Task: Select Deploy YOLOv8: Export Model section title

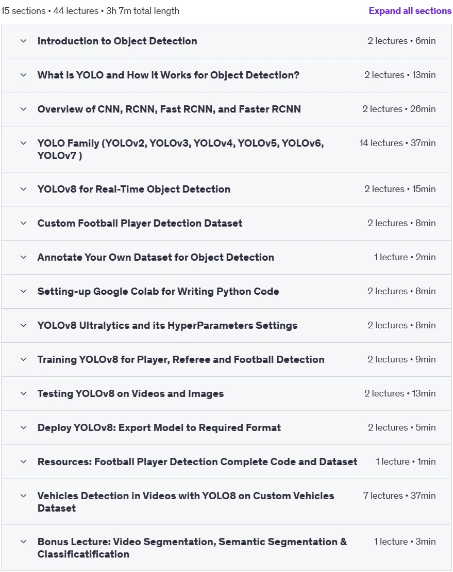Action: coord(159,427)
